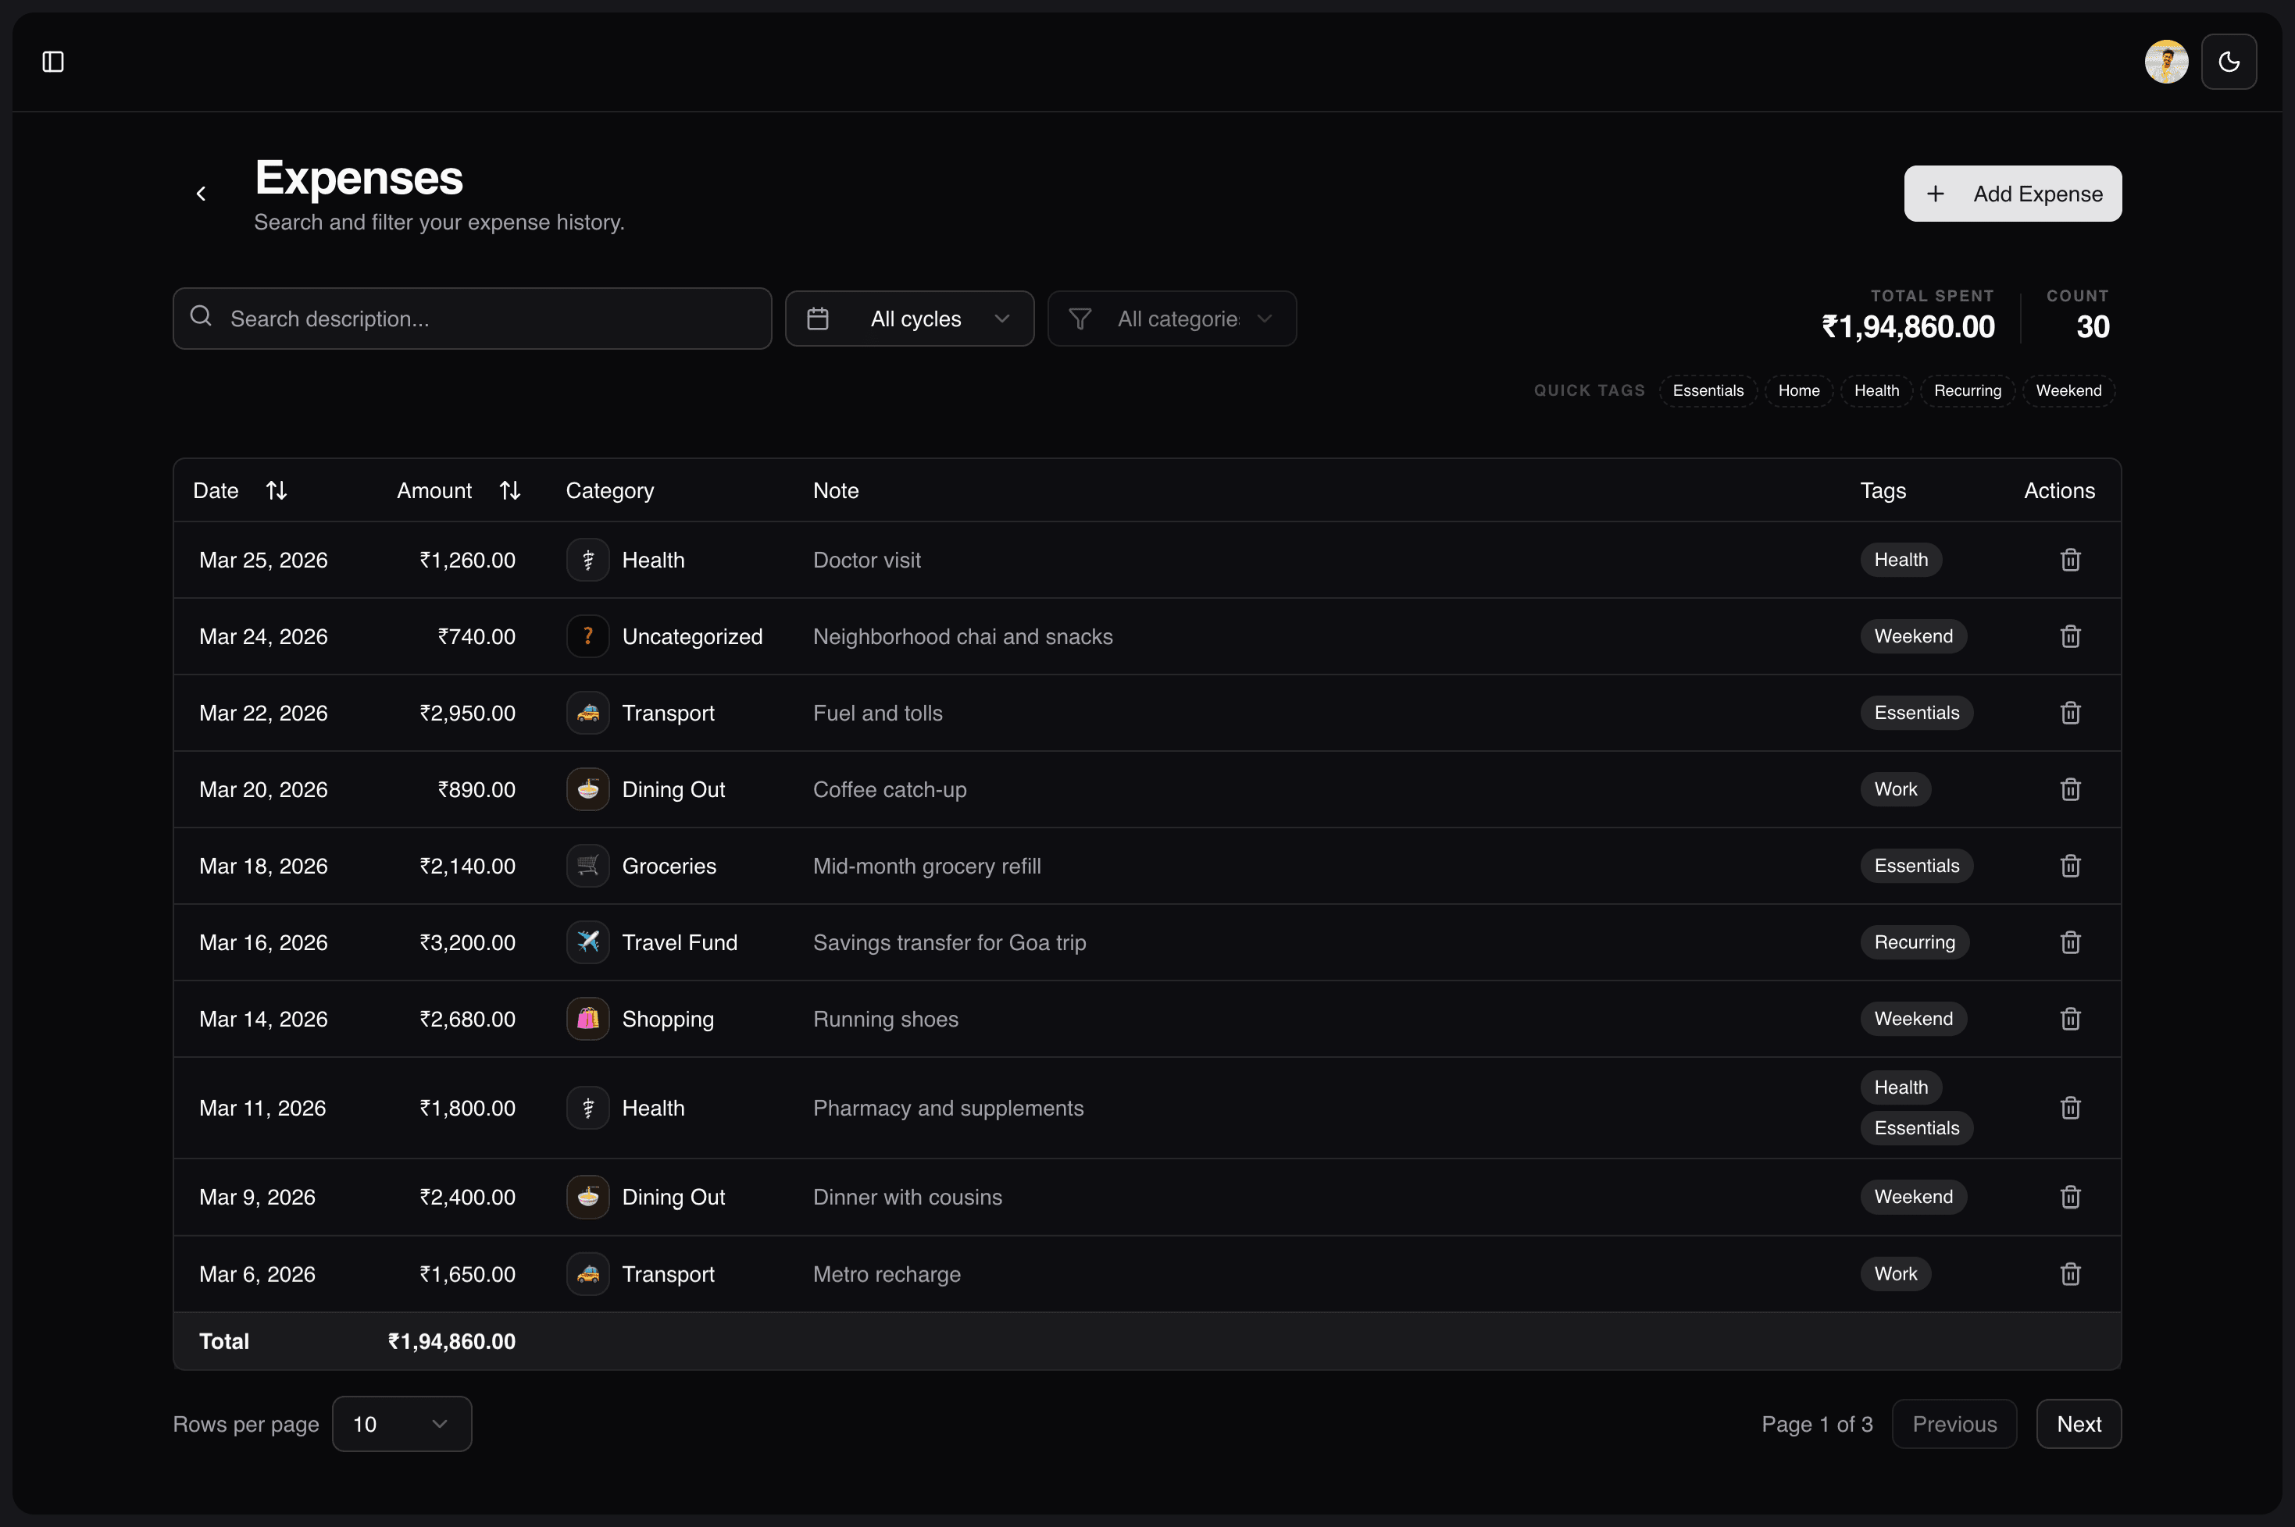2295x1527 pixels.
Task: Toggle the Health quick tag
Action: point(1876,390)
